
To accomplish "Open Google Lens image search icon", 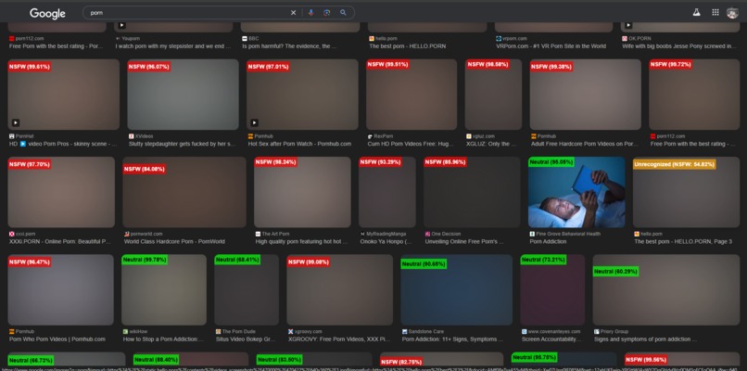I will (x=327, y=13).
